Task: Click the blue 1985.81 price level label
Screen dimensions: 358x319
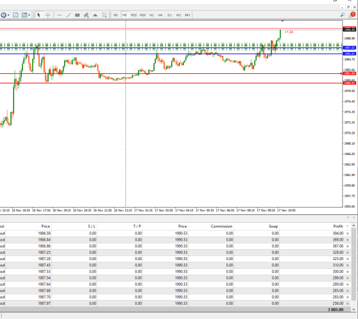Action: coord(349,54)
